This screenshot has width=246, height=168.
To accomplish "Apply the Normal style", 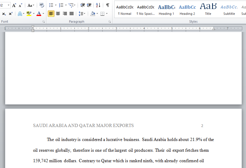I will pos(125,10).
